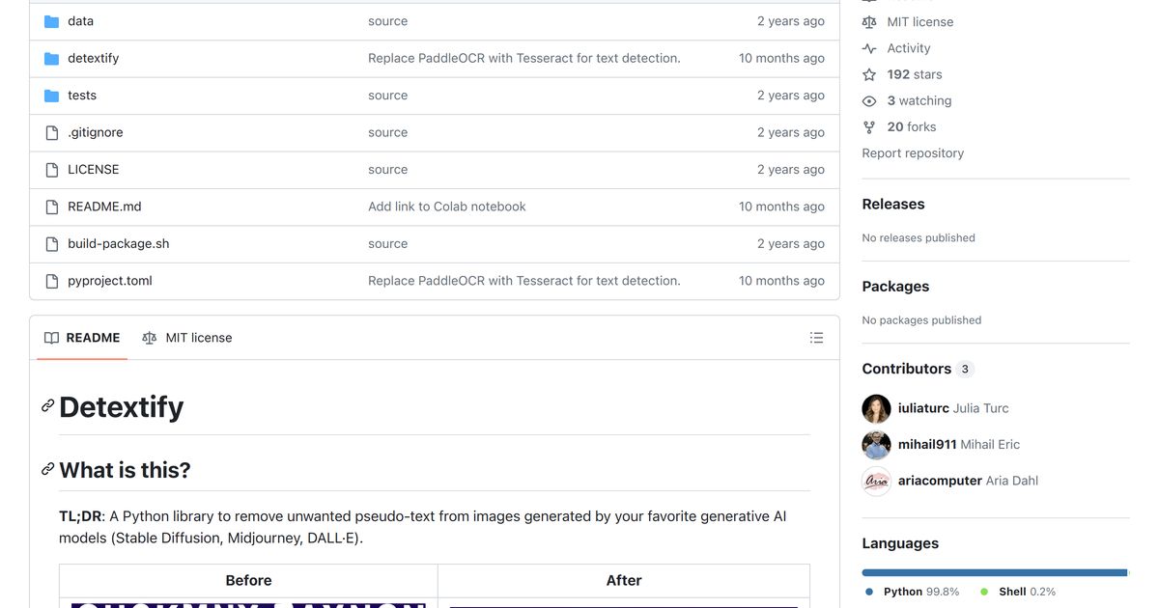Image resolution: width=1159 pixels, height=608 pixels.
Task: Open the Releases section heading link
Action: coord(893,205)
